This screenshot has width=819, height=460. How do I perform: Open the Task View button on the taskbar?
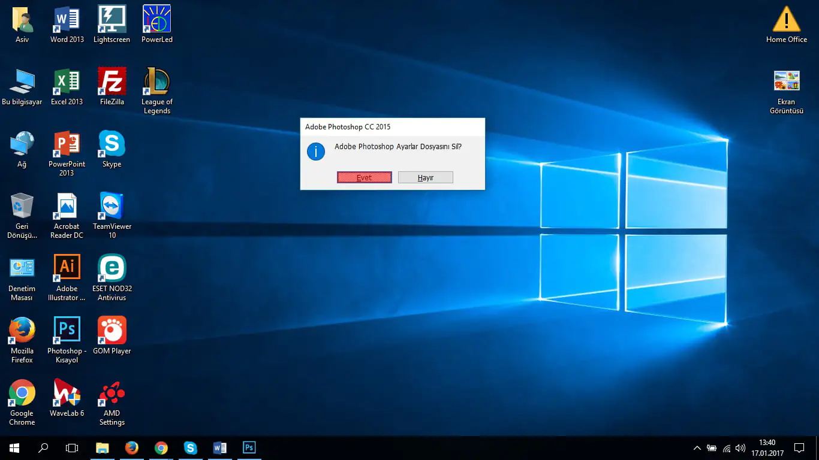72,447
